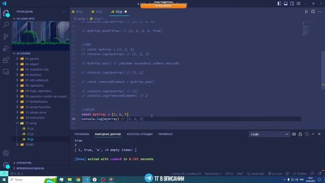Maximize the panel with chevron up
325x183 pixels.
(313, 134)
